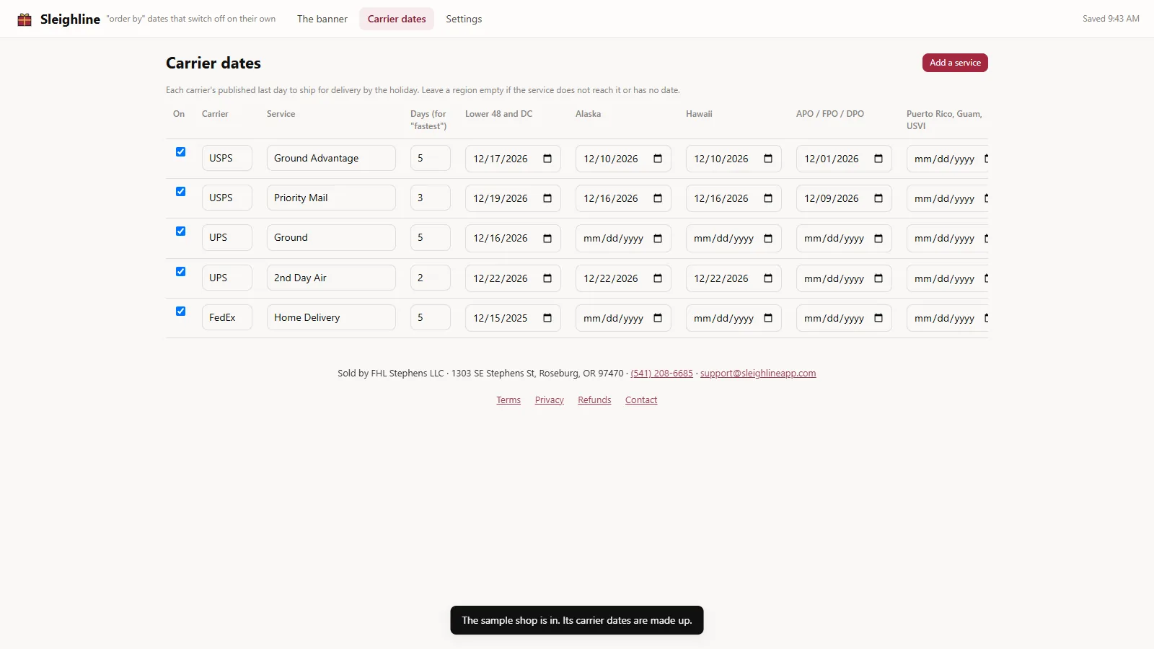Open calendar picker for FedEx Home Delivery Alaska date
Viewport: 1154px width, 649px height.
point(658,318)
